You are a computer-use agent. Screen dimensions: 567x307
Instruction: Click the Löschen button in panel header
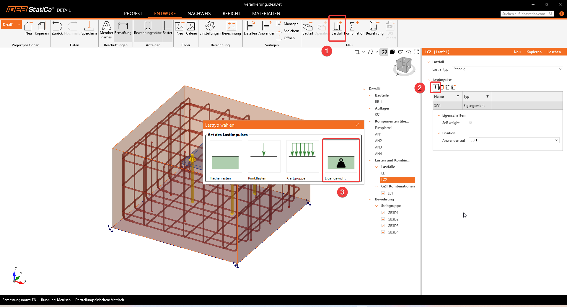click(x=554, y=52)
